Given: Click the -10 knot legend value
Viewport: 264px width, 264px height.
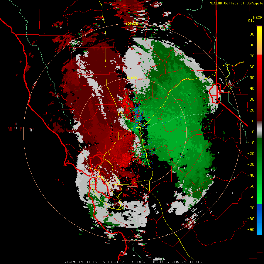Looking at the screenshot, I should coord(251,143).
